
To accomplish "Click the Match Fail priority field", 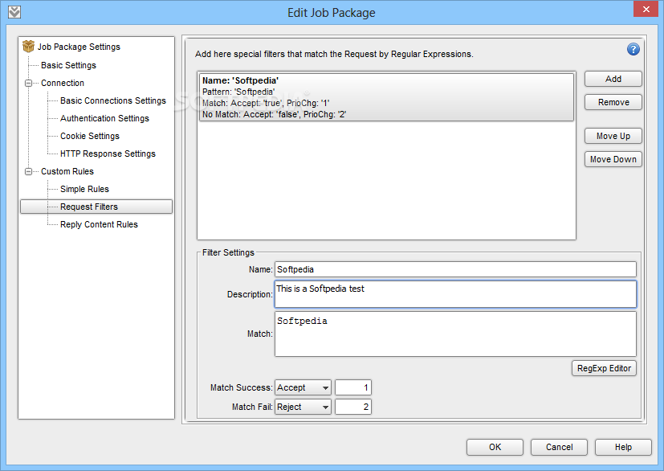I will (x=353, y=407).
